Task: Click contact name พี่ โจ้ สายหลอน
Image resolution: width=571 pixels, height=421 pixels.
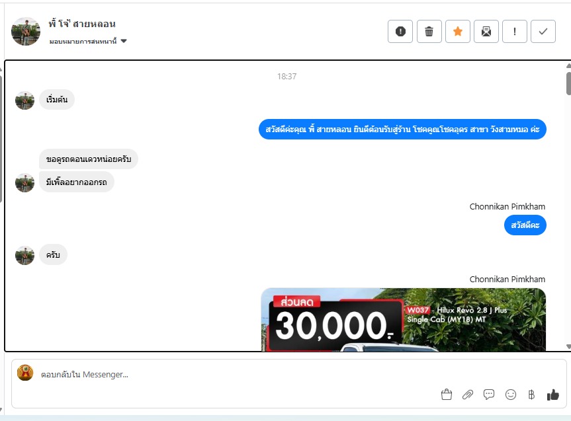Action: (82, 24)
